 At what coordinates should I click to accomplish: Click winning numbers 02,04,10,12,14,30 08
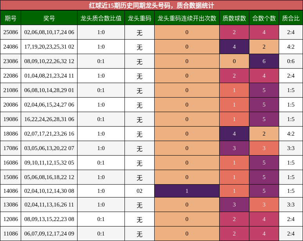click(49, 191)
